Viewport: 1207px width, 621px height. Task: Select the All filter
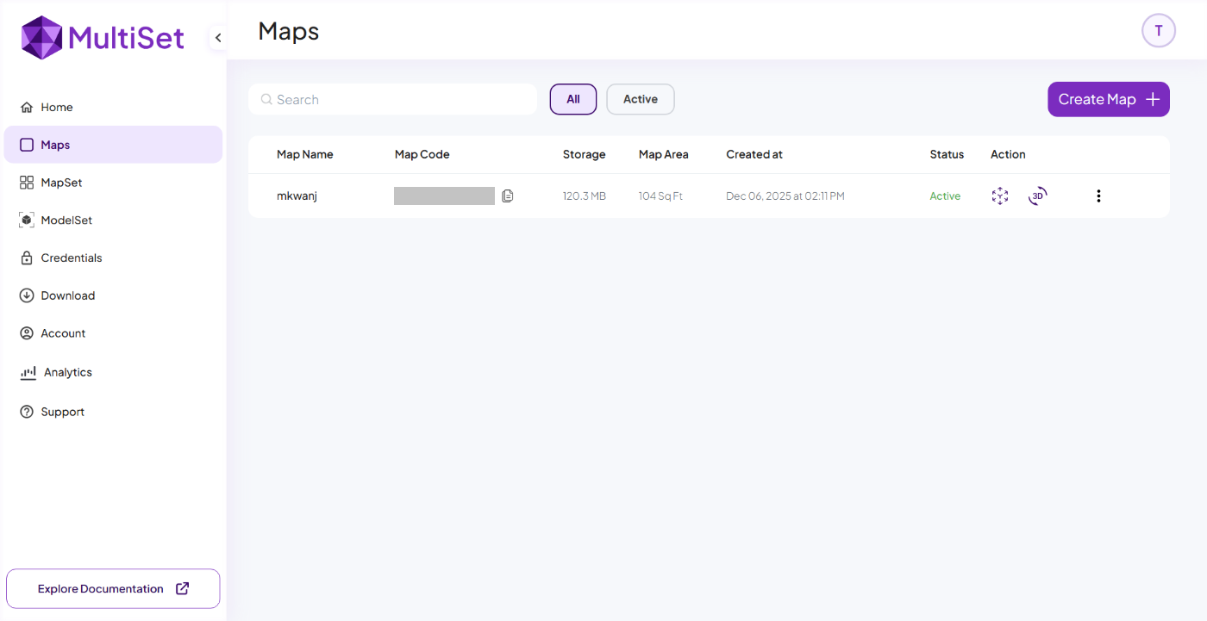[x=573, y=99]
